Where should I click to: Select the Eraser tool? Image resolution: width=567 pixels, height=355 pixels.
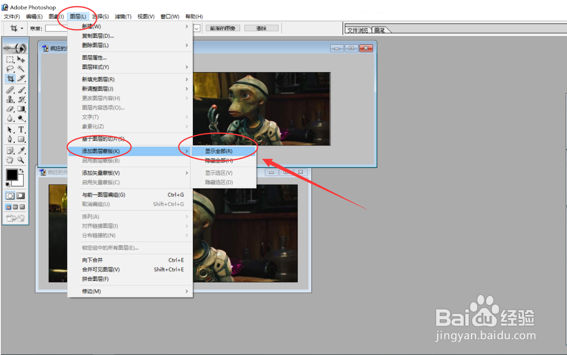point(10,109)
